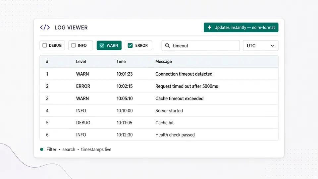Click the lightning bolt icon
Screen dimensions: 318x179
pos(209,28)
